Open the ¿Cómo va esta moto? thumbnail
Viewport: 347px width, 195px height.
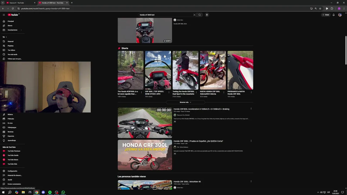145,155
